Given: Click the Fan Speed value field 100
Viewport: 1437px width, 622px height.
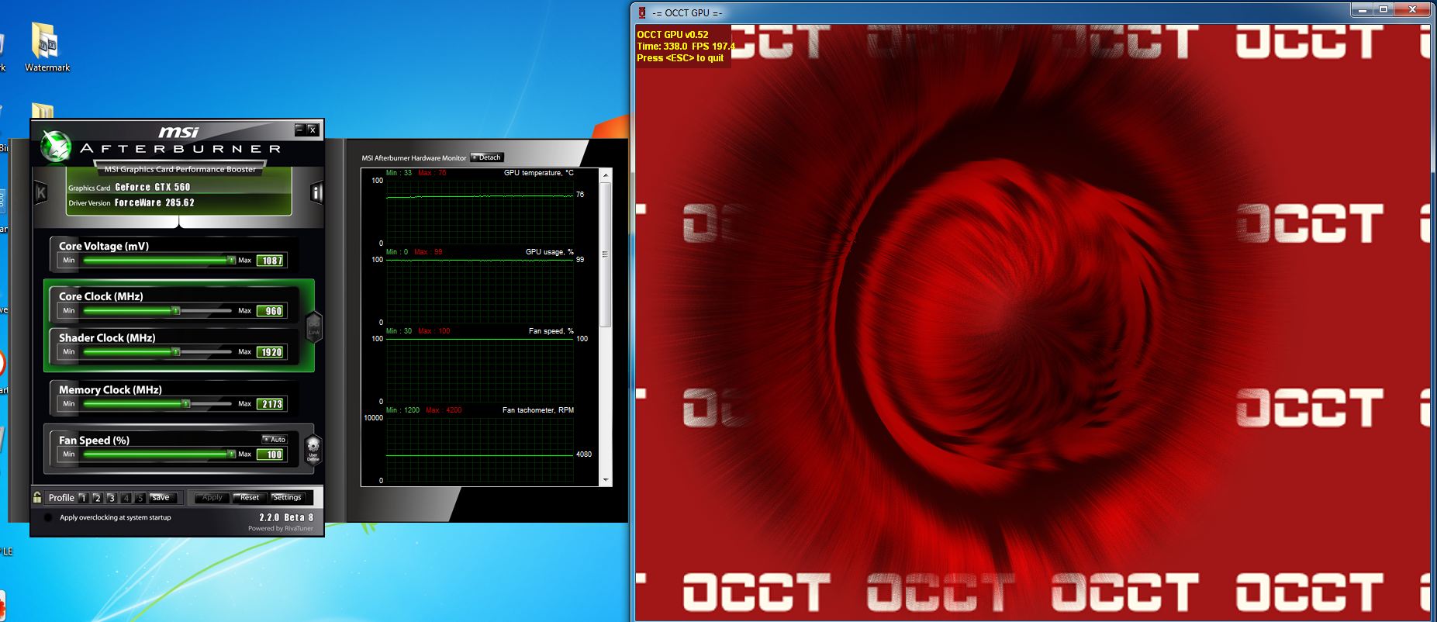Looking at the screenshot, I should 271,454.
